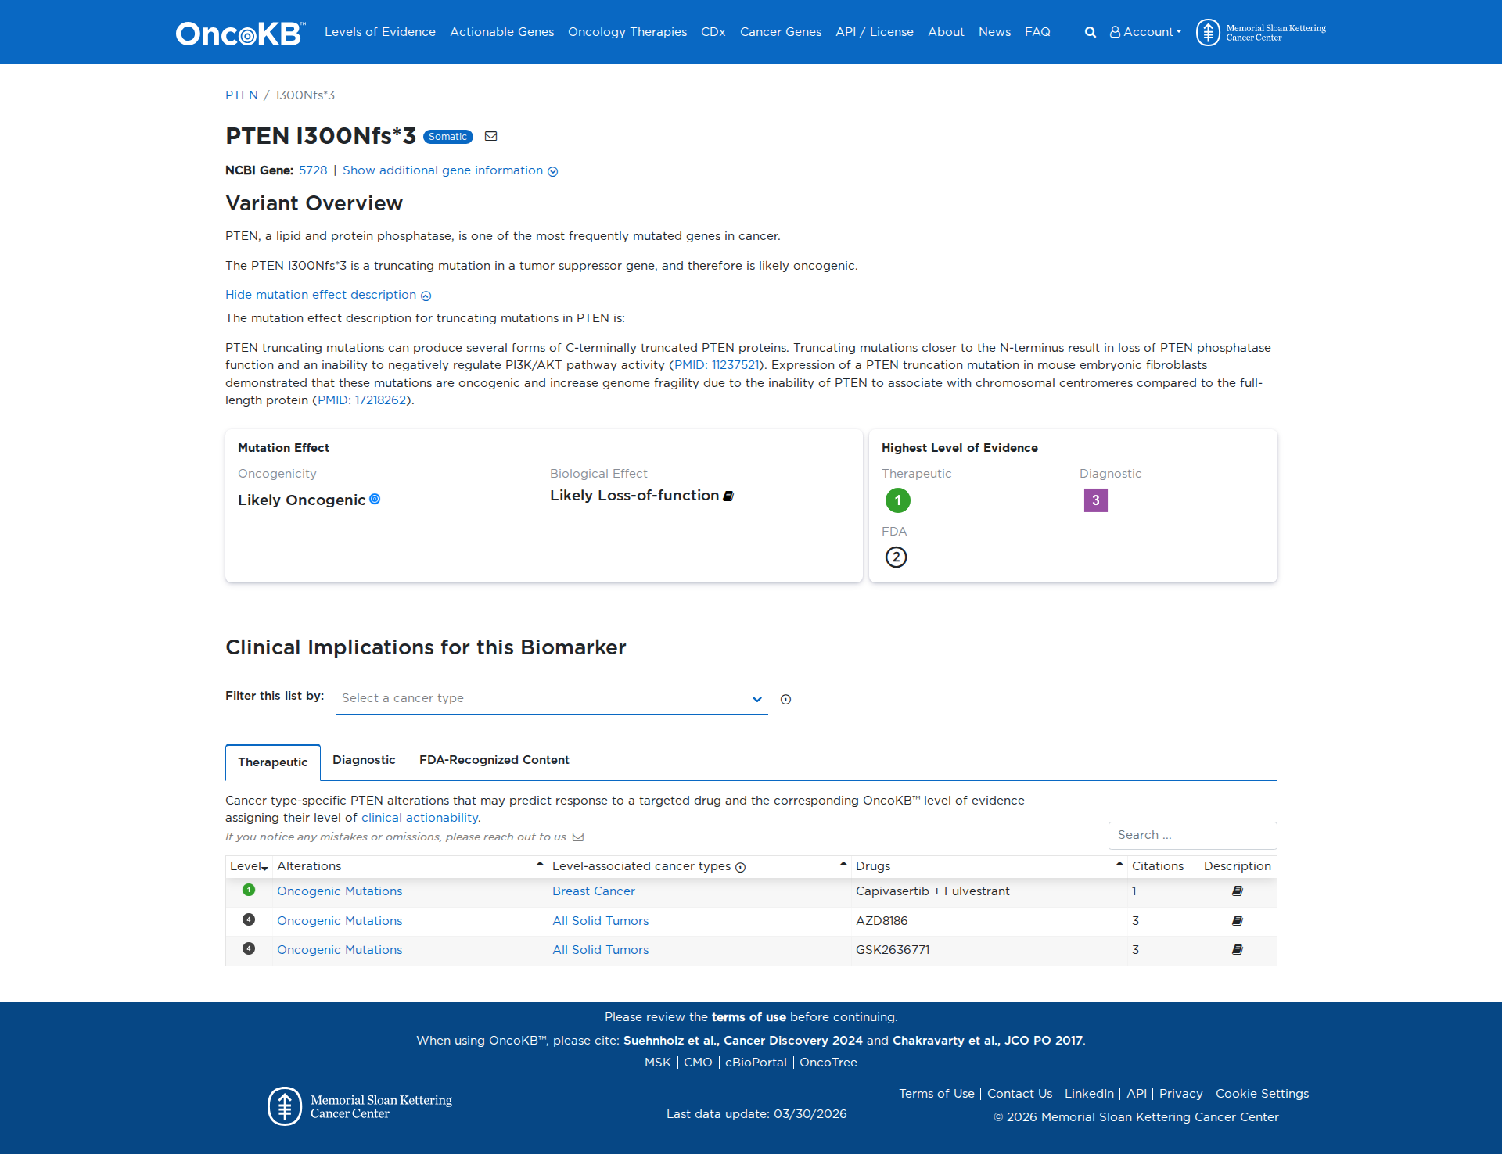Open the Select a cancer type dropdown
The width and height of the screenshot is (1502, 1154).
[x=552, y=698]
